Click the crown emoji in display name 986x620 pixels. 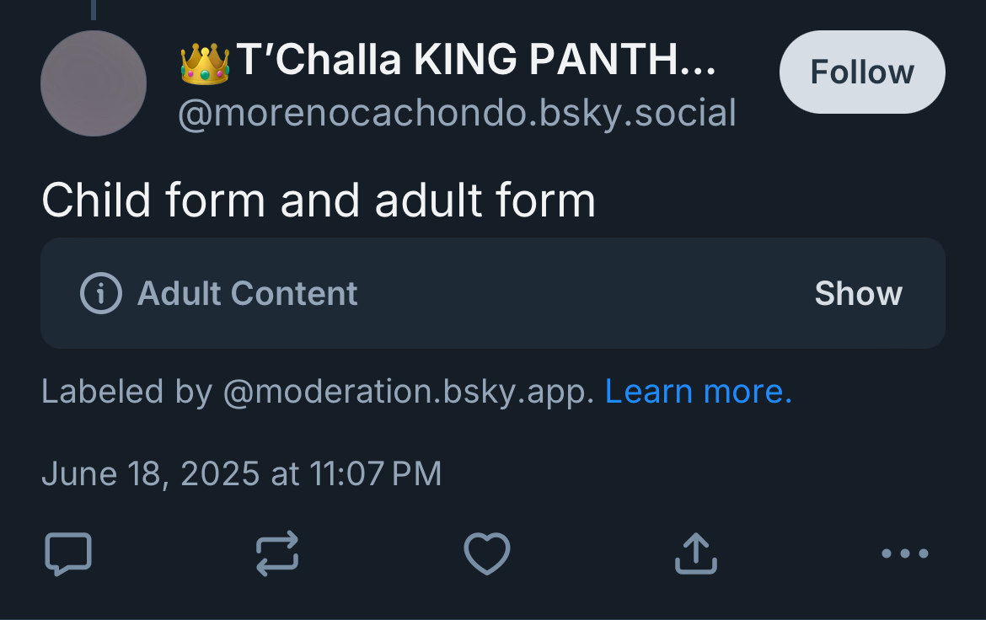[205, 63]
